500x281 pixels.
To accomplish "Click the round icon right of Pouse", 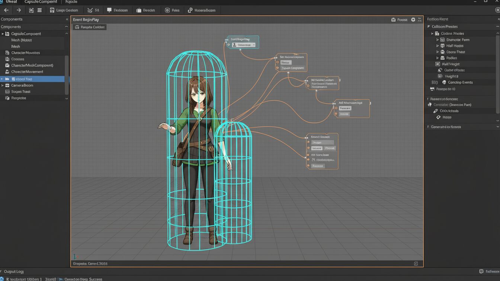I will pyautogui.click(x=413, y=20).
